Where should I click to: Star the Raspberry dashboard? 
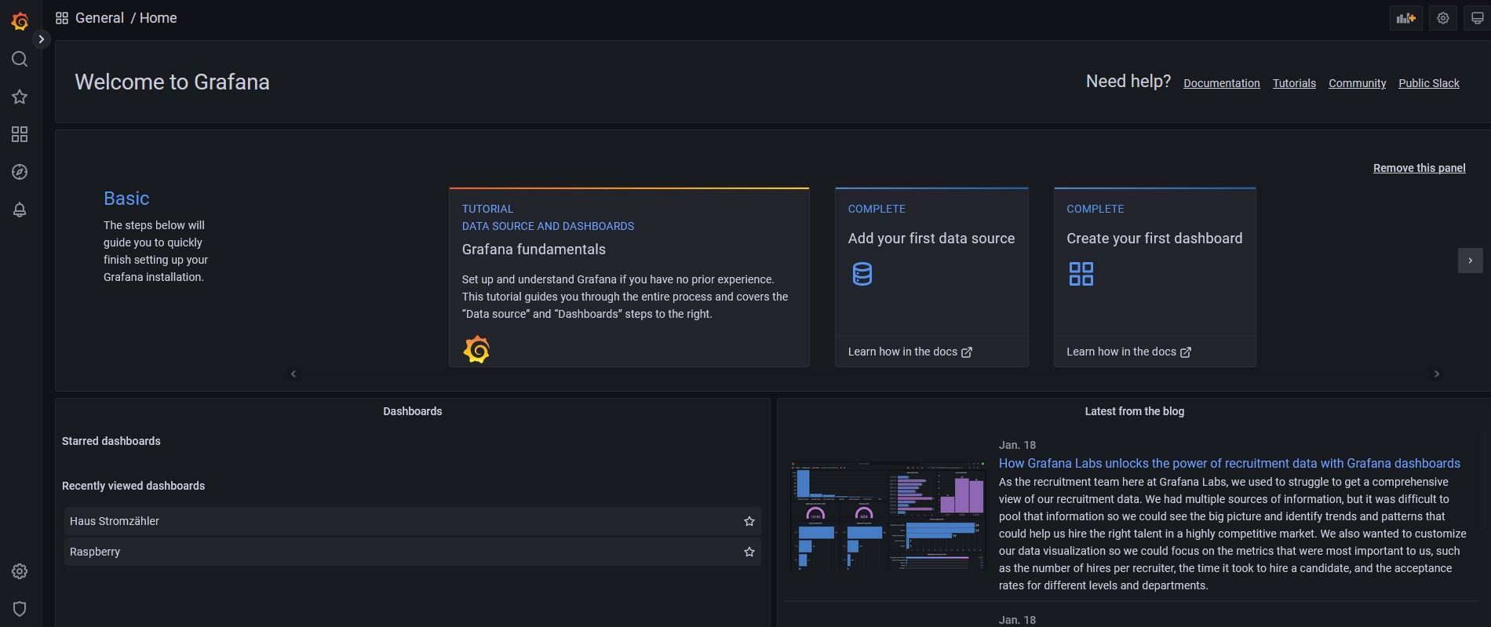tap(749, 552)
